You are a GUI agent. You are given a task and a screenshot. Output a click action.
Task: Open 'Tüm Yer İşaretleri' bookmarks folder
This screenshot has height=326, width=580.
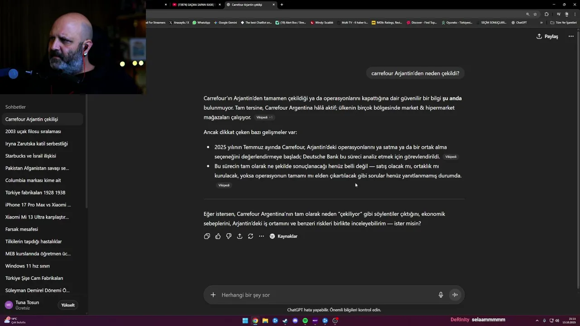coord(563,22)
